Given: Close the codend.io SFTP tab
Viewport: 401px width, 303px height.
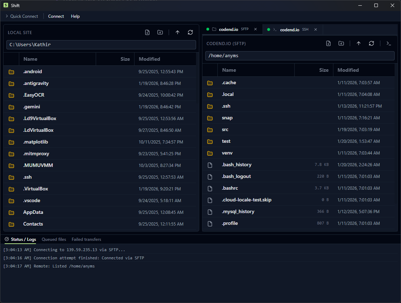Looking at the screenshot, I should tap(255, 29).
